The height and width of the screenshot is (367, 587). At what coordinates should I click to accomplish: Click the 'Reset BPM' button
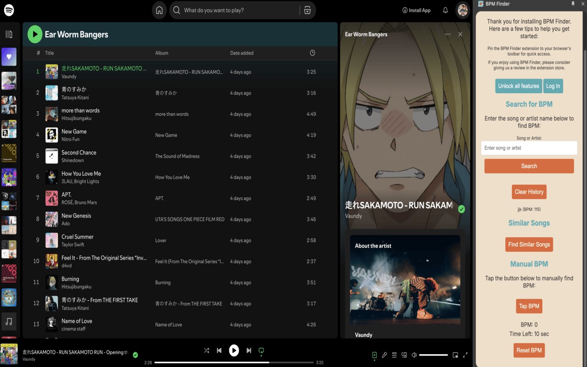[x=529, y=350]
